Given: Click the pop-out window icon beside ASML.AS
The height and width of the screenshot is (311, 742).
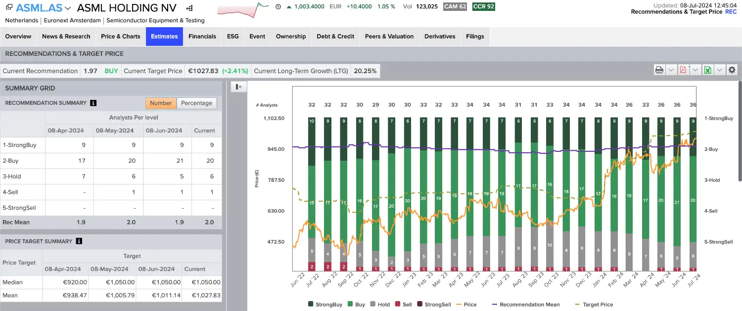Looking at the screenshot, I should click(9, 8).
